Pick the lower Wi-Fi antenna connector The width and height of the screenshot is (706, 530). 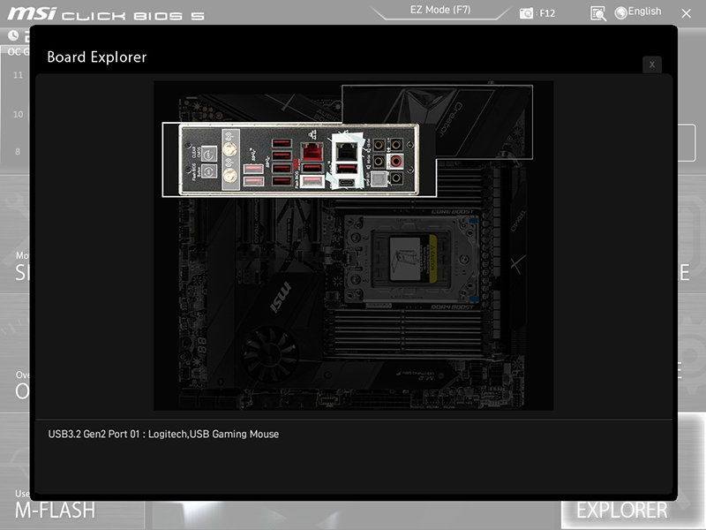(230, 175)
